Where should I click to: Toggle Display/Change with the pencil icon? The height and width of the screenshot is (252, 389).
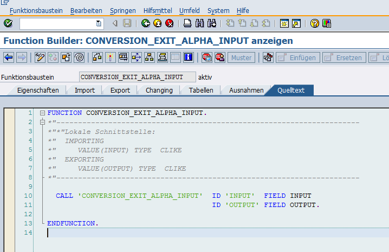[x=40, y=57]
